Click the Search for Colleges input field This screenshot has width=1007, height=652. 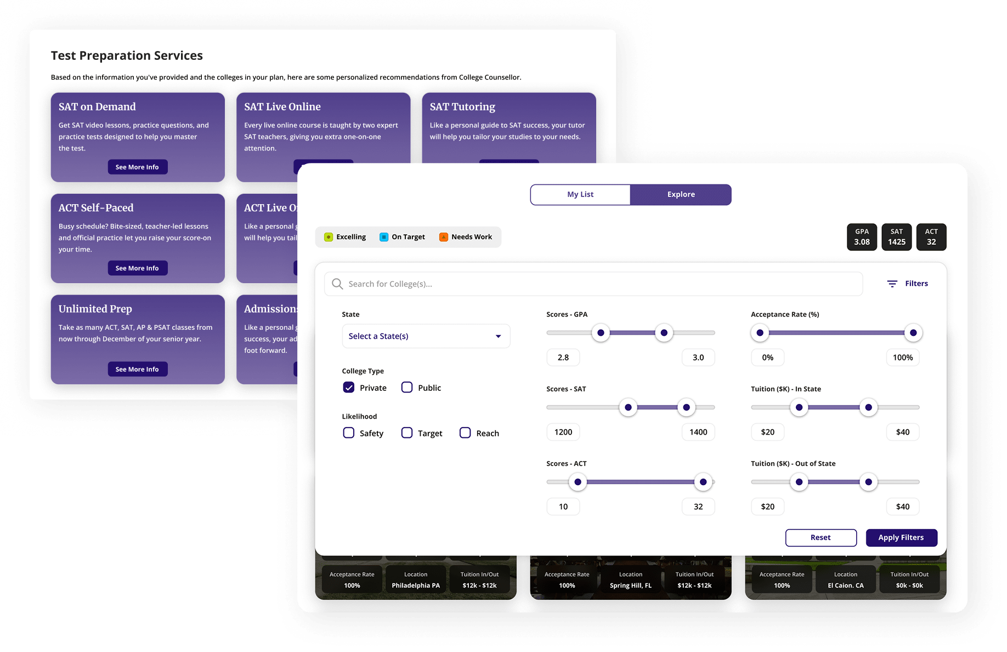(x=592, y=284)
